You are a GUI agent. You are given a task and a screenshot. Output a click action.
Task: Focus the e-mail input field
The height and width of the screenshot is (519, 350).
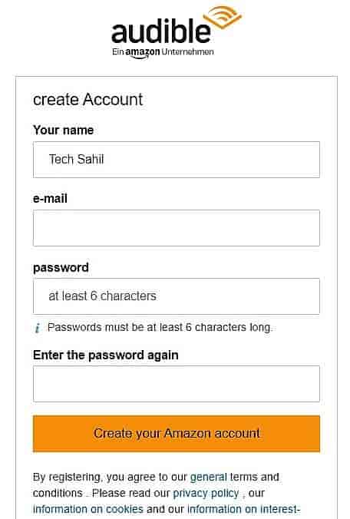pos(177,228)
